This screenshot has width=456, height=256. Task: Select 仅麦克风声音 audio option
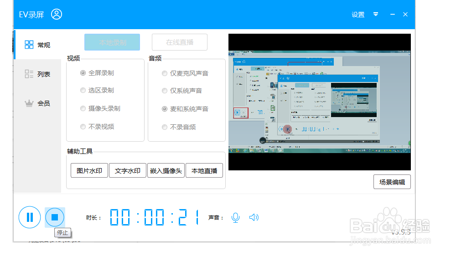[x=185, y=73]
